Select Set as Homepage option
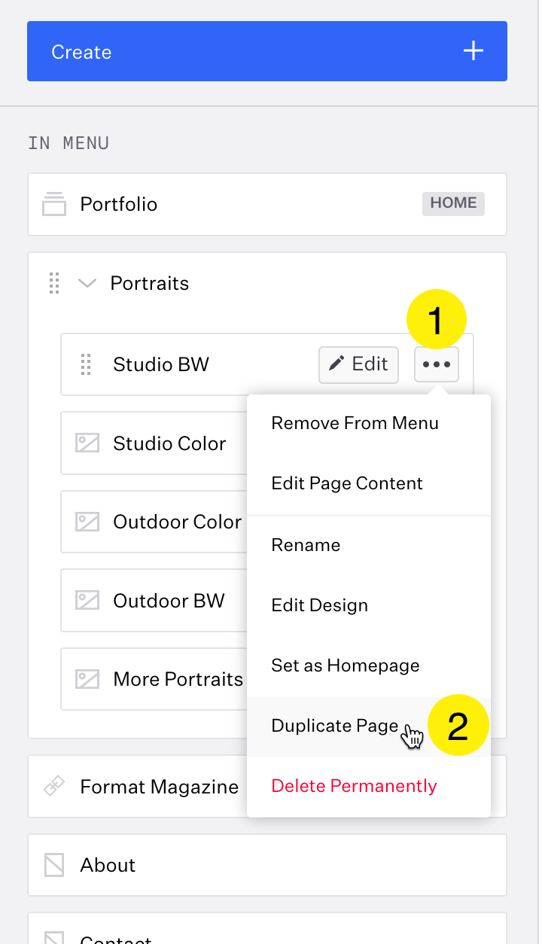The image size is (542, 944). pyautogui.click(x=345, y=665)
